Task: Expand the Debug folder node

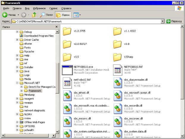Action: pos(17,32)
